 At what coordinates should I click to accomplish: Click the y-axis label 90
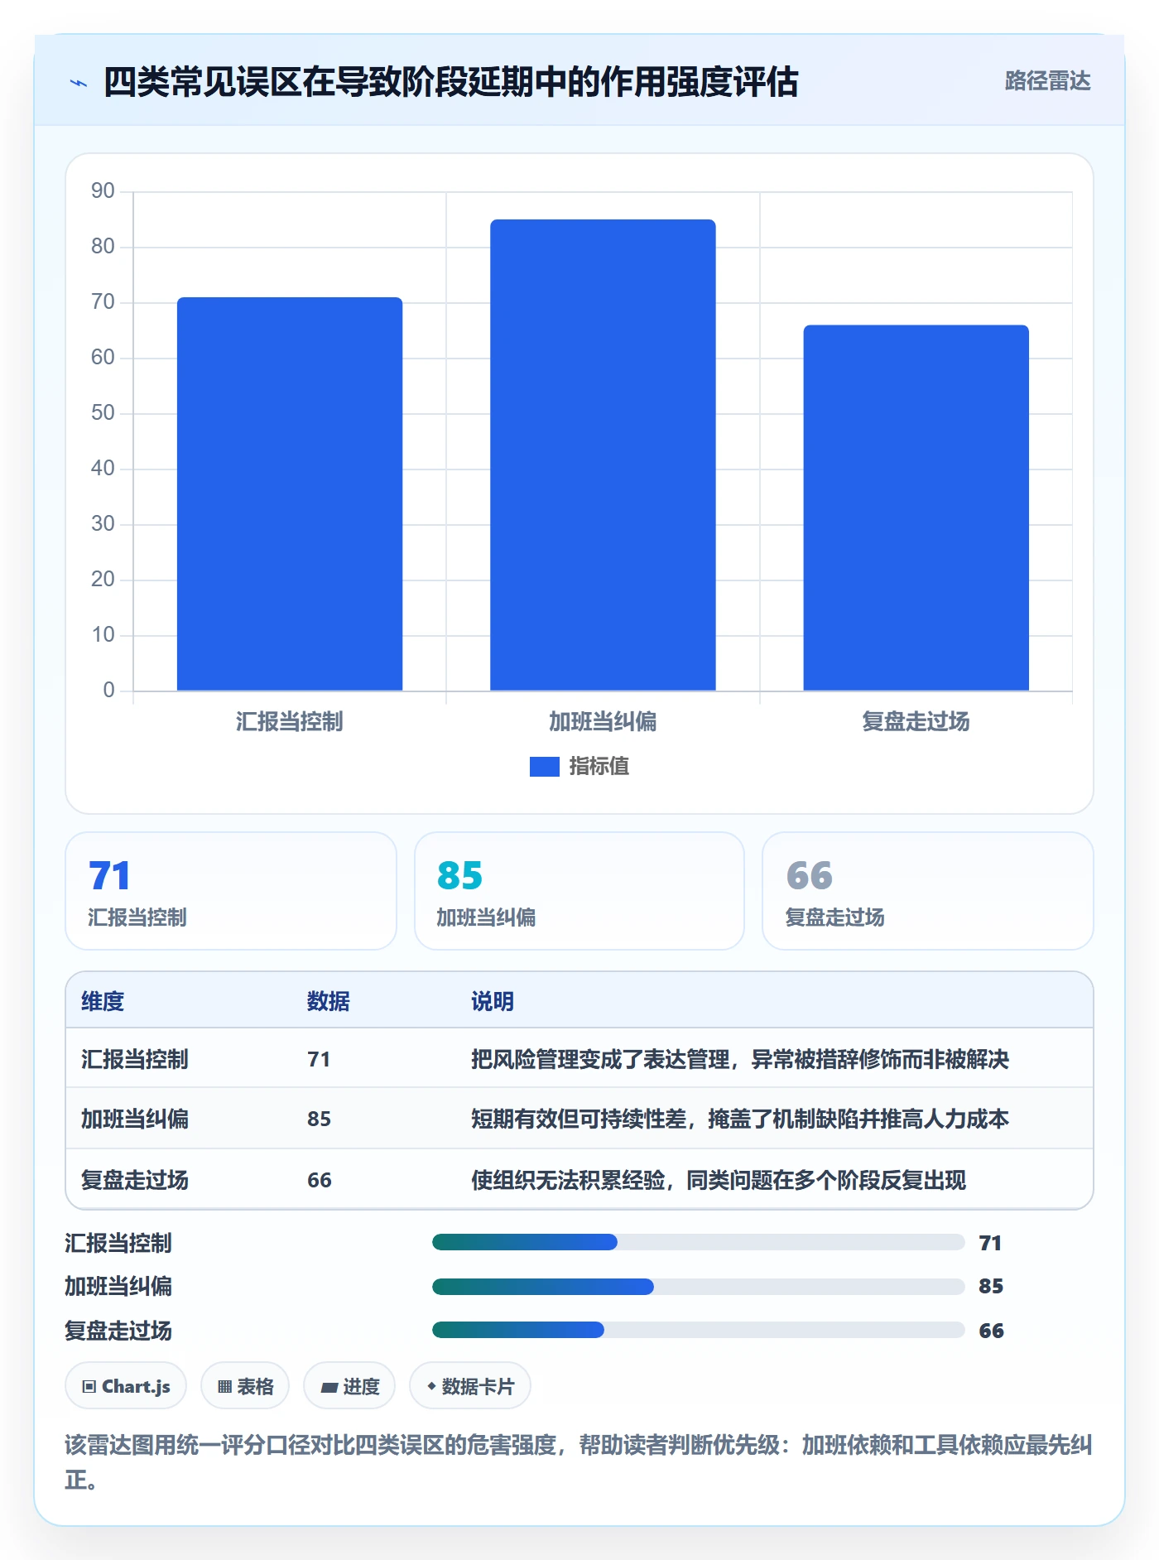(x=103, y=191)
